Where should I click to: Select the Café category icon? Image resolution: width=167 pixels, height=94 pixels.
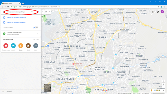tap(28, 46)
